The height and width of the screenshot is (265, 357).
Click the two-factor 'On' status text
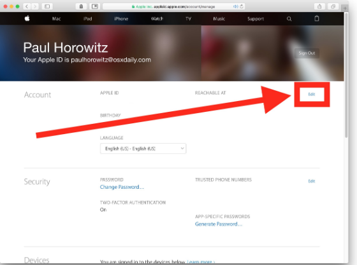coord(103,210)
